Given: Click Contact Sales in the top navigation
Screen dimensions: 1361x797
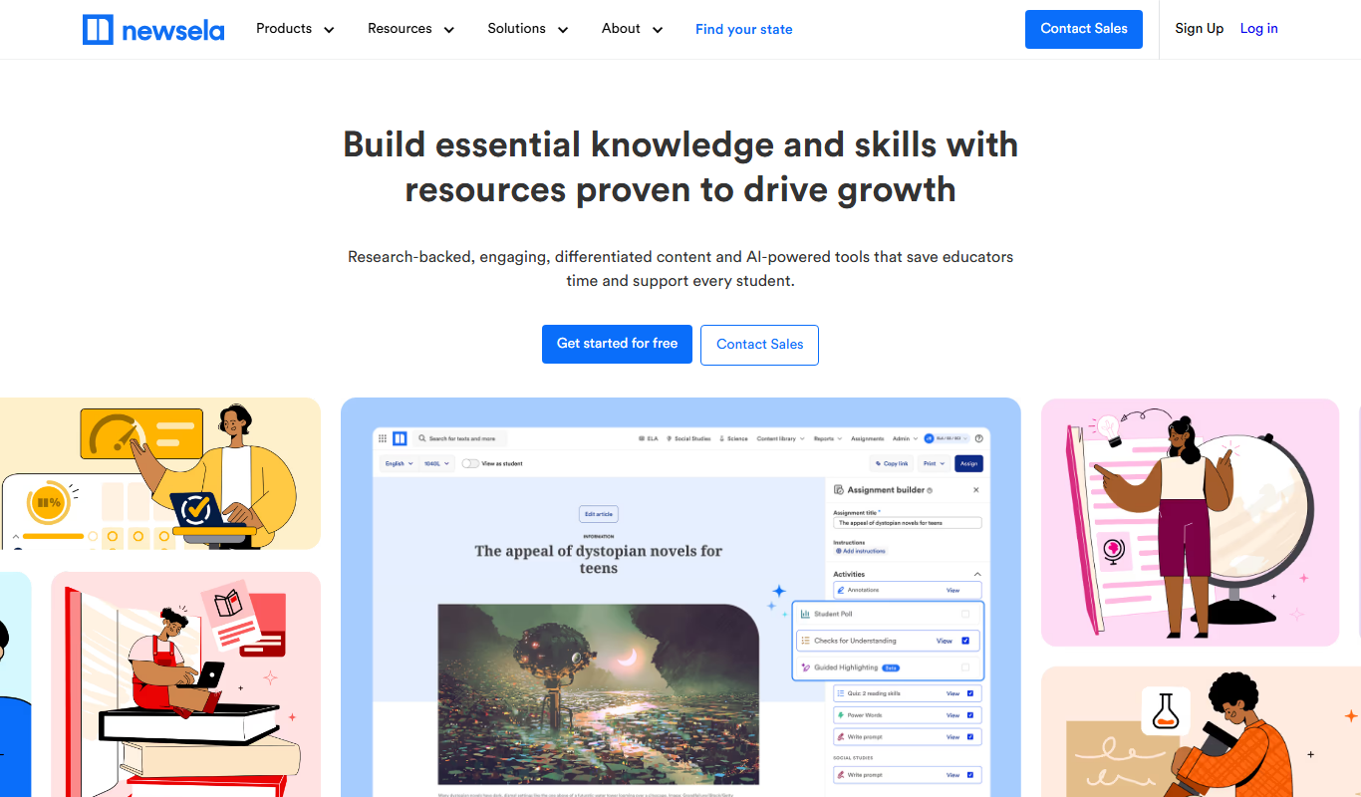Looking at the screenshot, I should [1084, 29].
